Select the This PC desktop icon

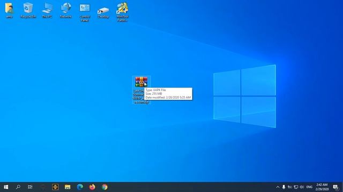(47, 10)
